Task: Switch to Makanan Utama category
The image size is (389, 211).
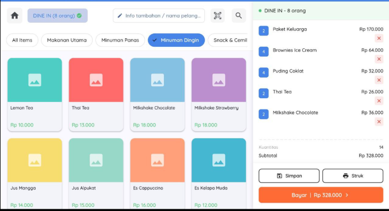Action: (x=67, y=40)
